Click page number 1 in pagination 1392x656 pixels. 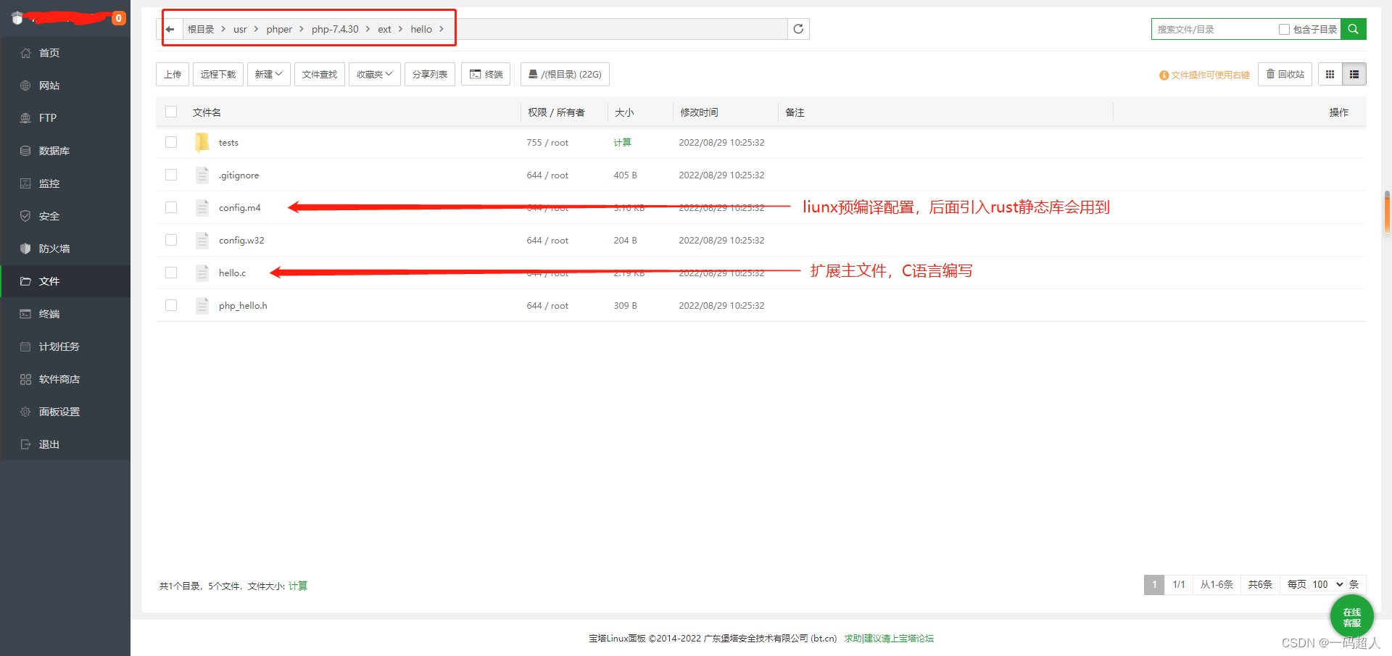[1154, 584]
